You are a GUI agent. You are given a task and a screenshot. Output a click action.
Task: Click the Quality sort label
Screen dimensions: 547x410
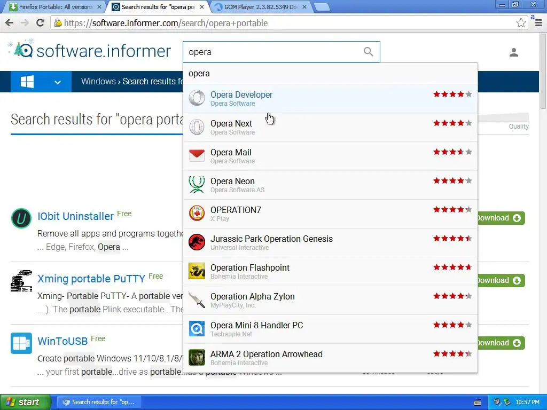518,126
